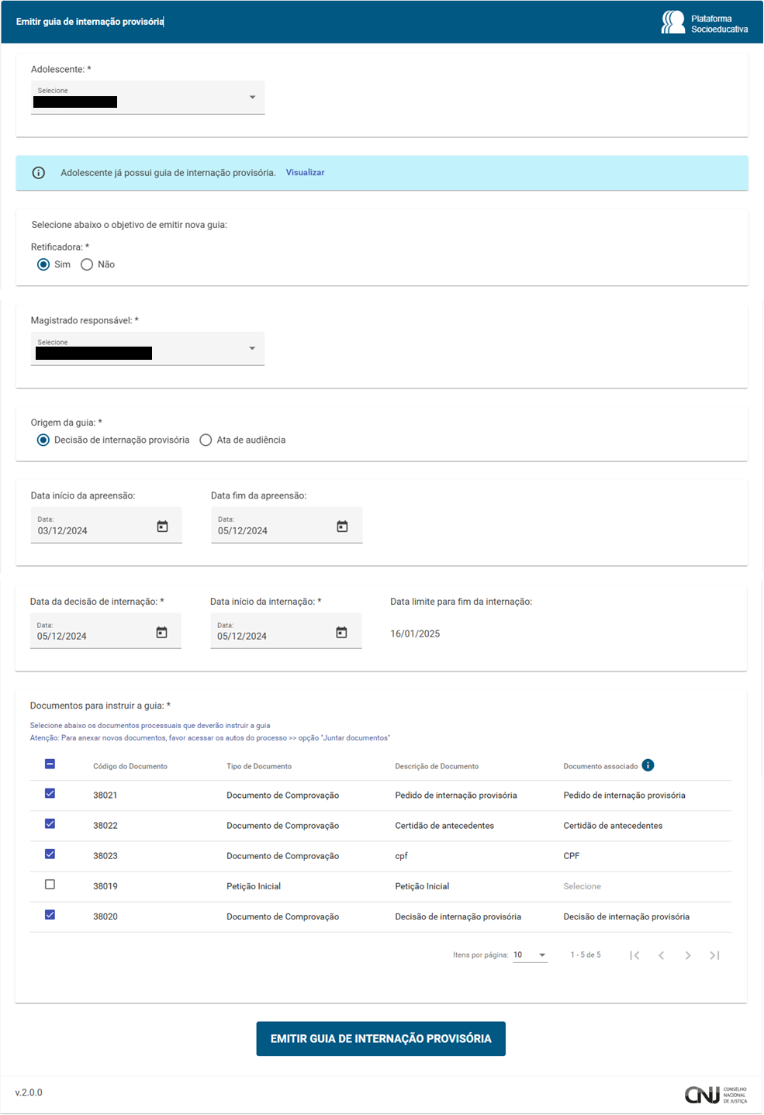Open the Itens por página dropdown

530,955
